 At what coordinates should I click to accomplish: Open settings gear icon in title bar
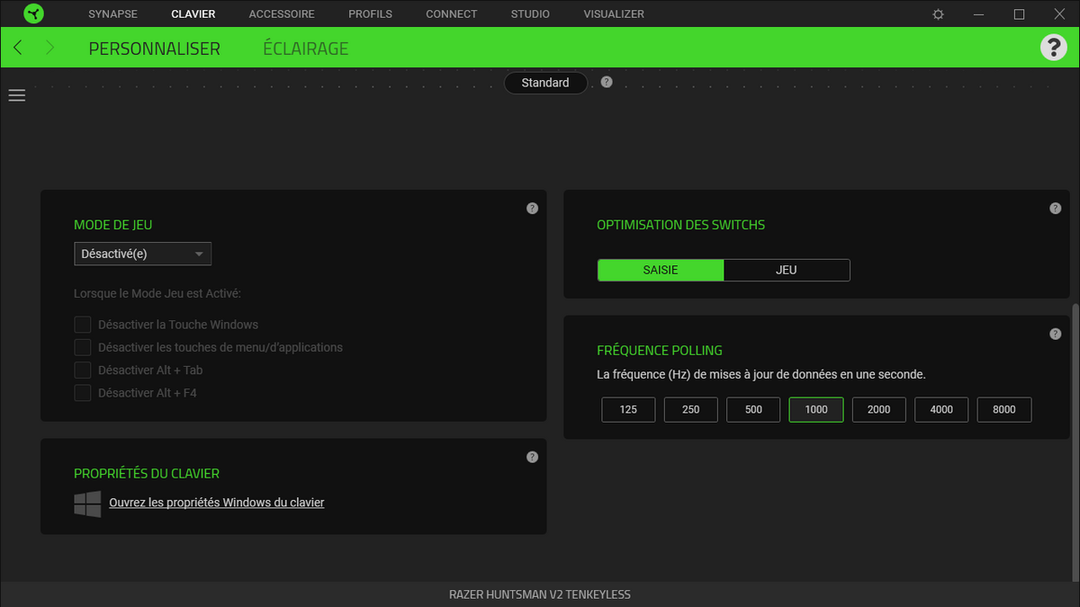point(939,14)
